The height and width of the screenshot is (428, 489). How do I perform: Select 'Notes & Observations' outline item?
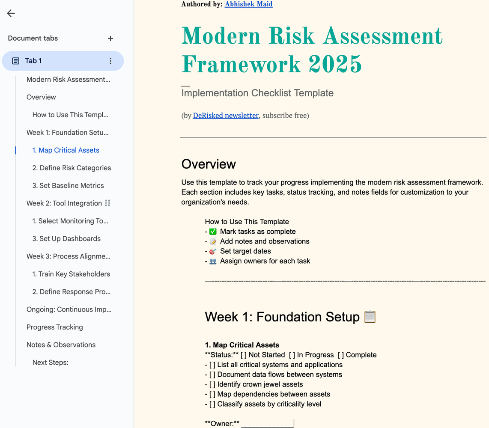[x=61, y=345]
